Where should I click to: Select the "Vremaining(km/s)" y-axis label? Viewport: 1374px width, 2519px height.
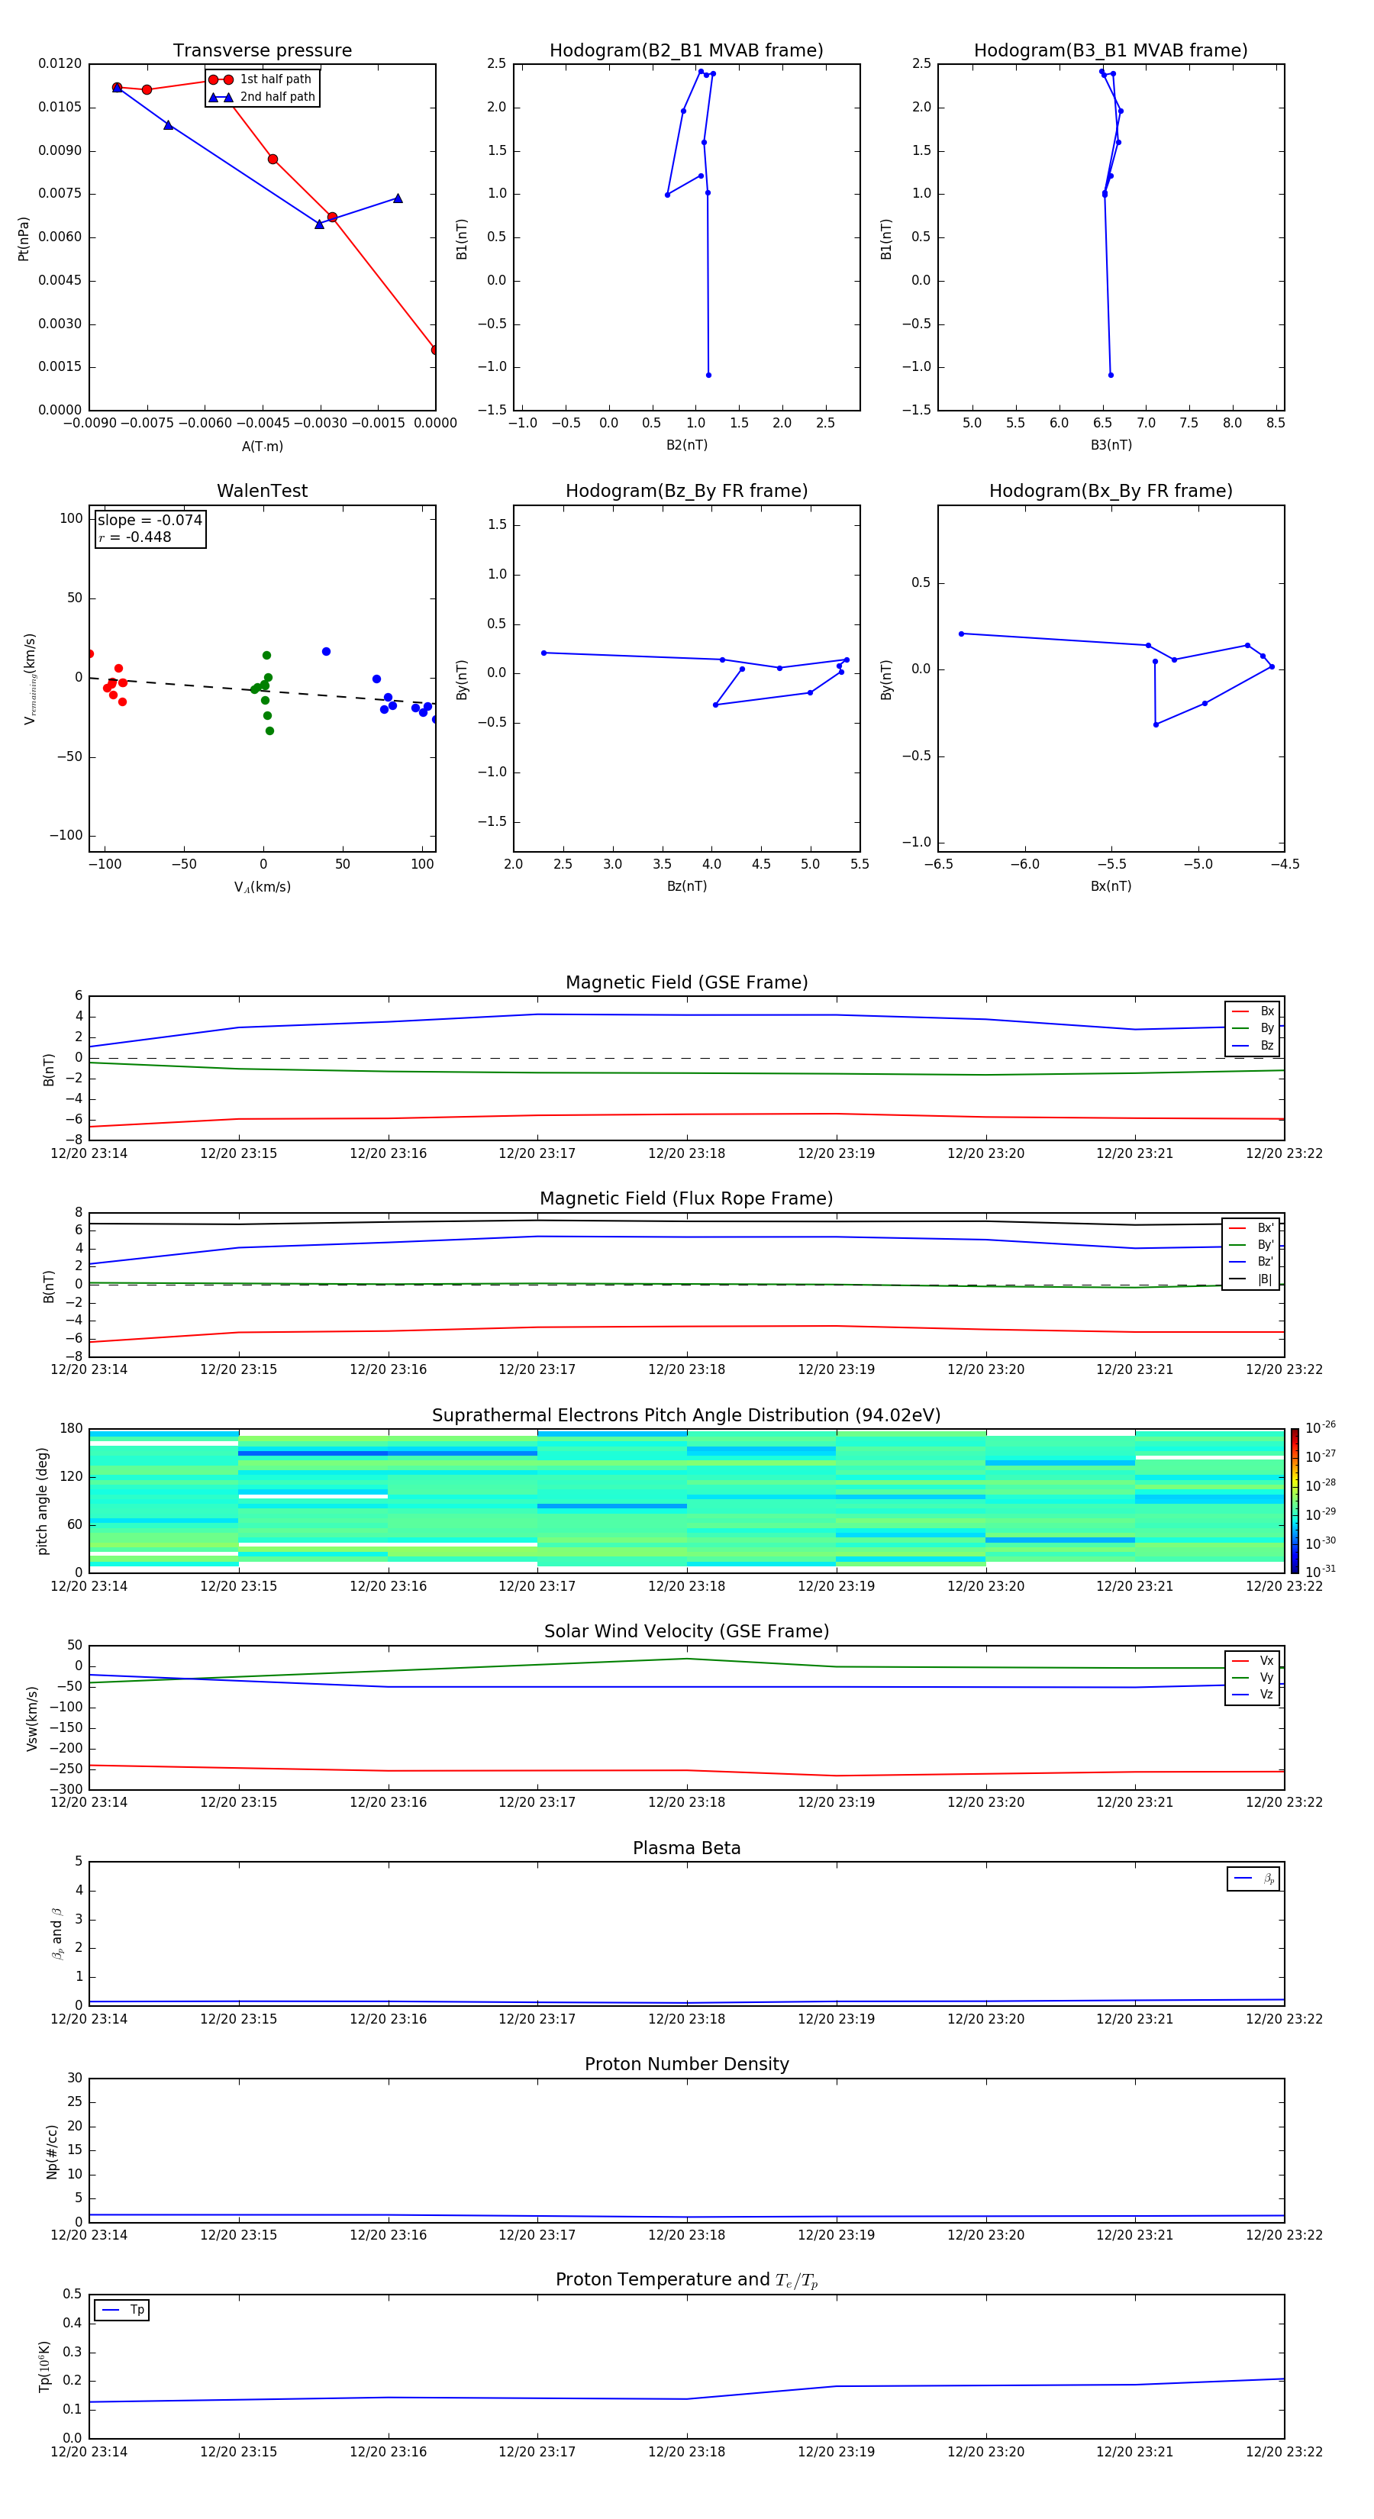point(31,679)
